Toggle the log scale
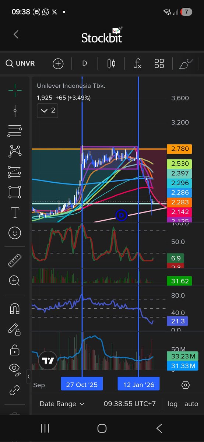 [173, 404]
